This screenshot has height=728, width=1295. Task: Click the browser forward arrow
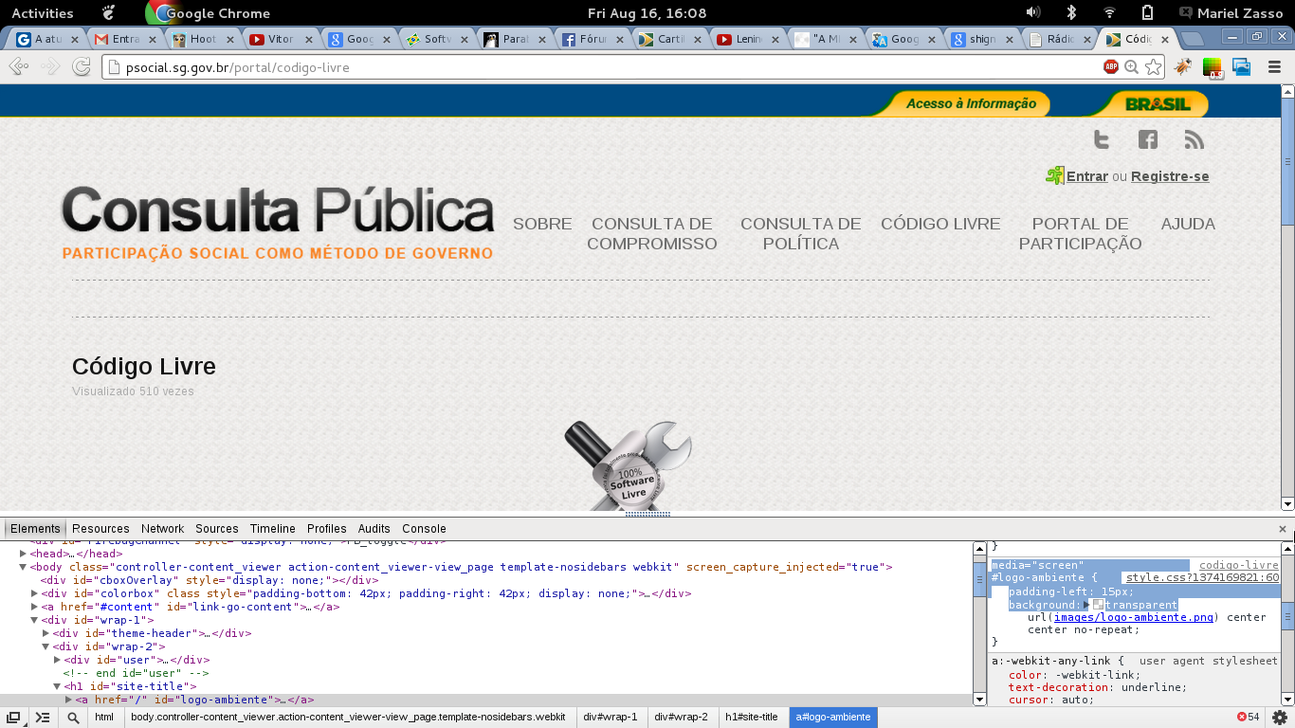click(x=50, y=67)
